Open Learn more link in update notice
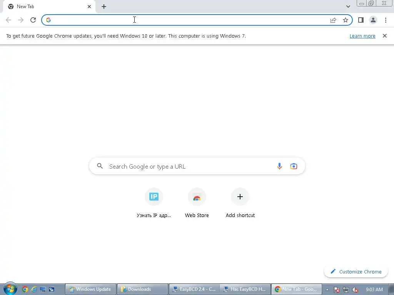 coord(362,36)
